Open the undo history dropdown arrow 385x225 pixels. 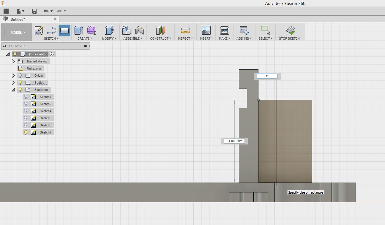click(51, 11)
